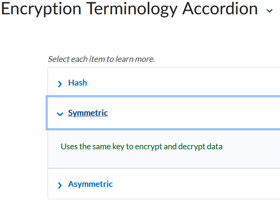Click the right-pointing chevron beside Hash
The height and width of the screenshot is (205, 280).
click(x=60, y=84)
